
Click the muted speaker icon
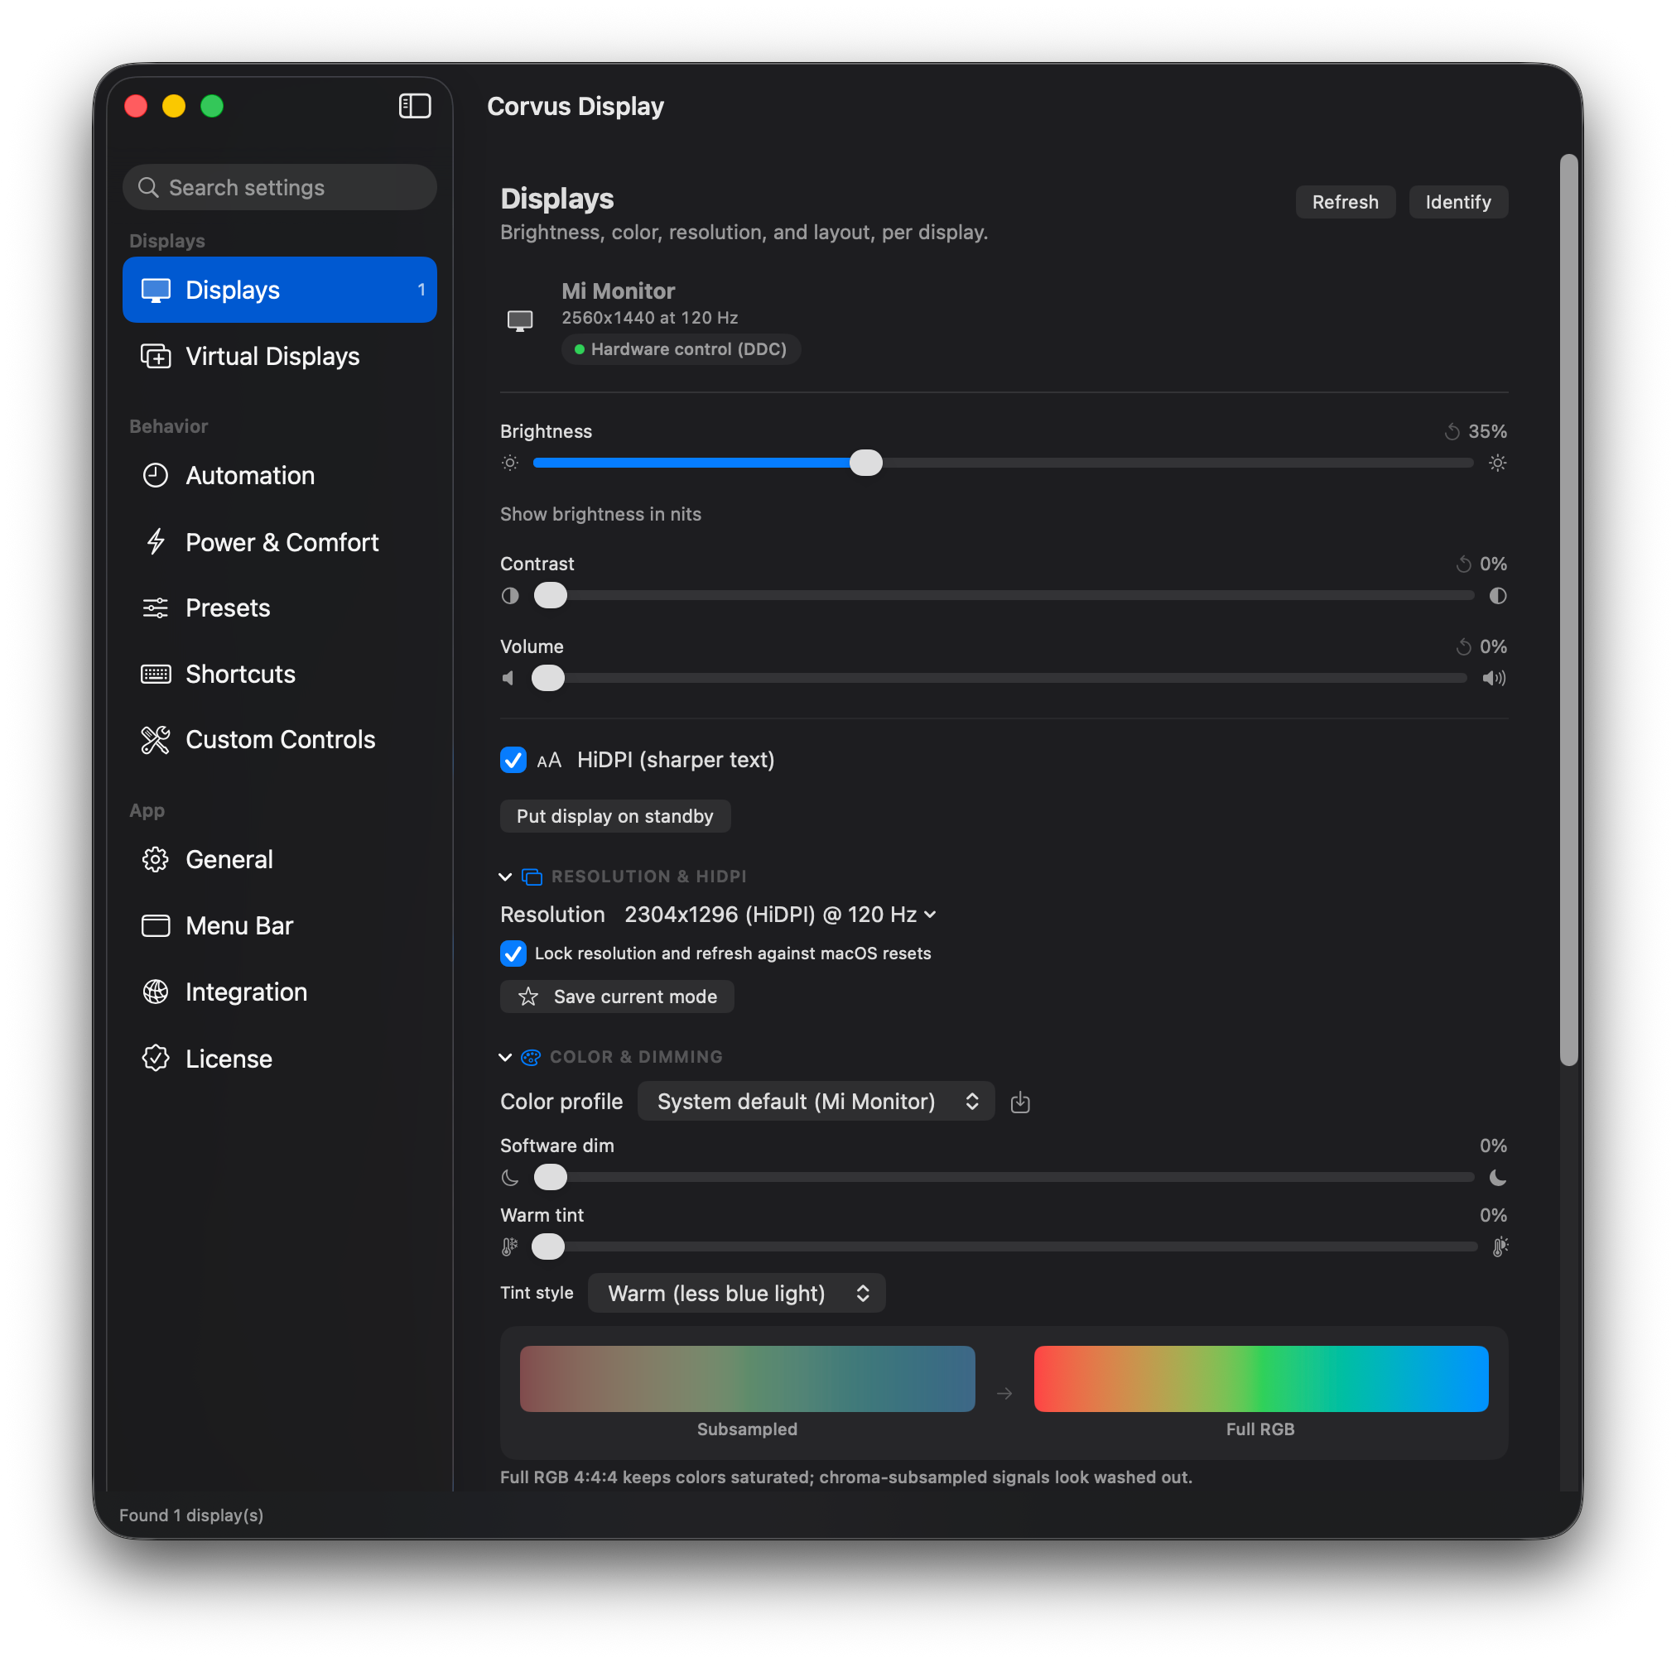point(508,678)
